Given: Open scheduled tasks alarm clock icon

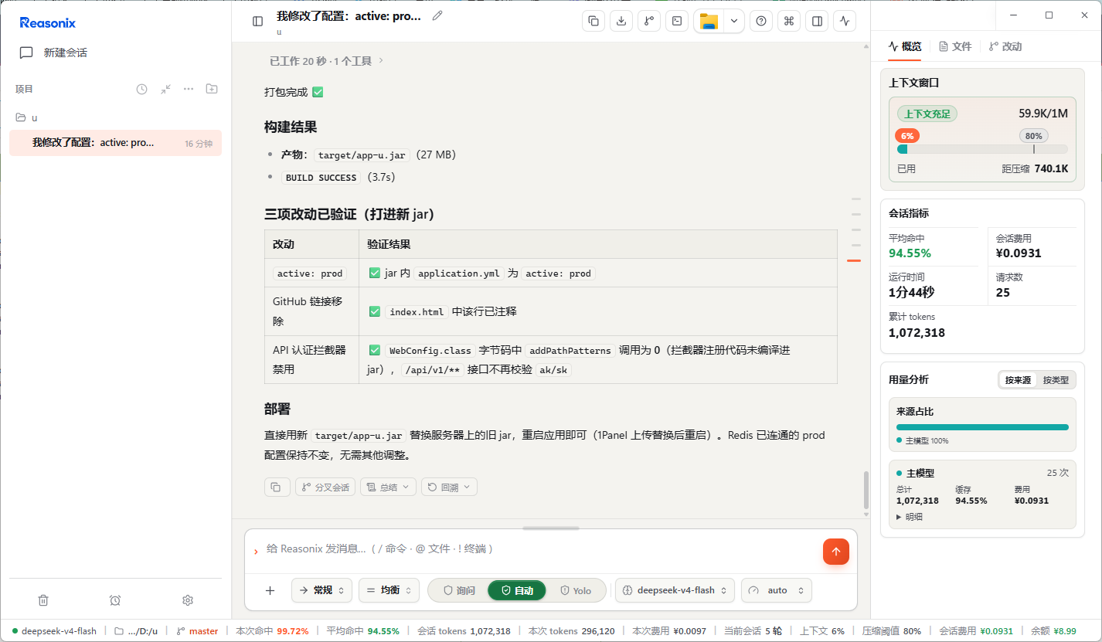Looking at the screenshot, I should coord(115,600).
